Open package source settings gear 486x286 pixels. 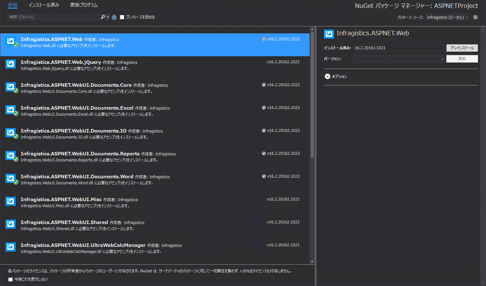475,17
